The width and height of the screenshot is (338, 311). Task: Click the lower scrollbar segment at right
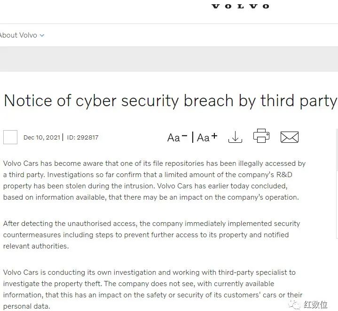coord(337,205)
